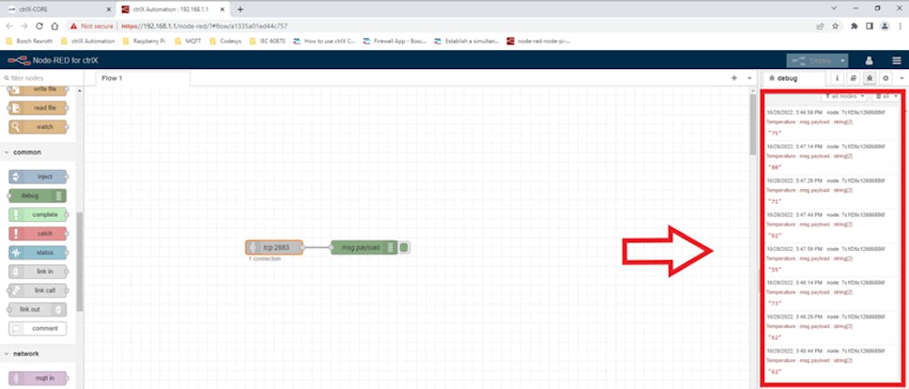Open the help book sidebar icon

(x=853, y=78)
